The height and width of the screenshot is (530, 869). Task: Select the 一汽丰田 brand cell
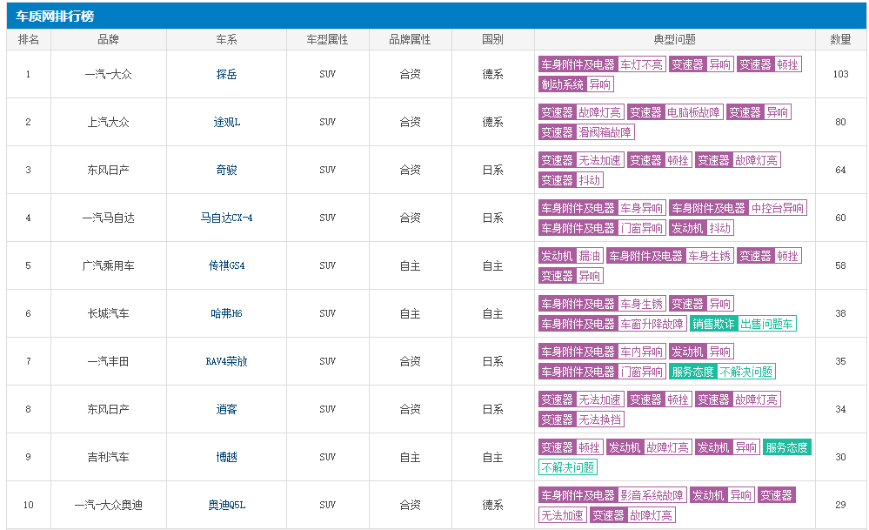108,361
